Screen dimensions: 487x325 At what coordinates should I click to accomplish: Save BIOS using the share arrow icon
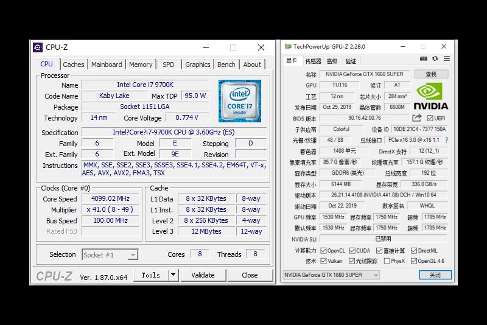[417, 118]
